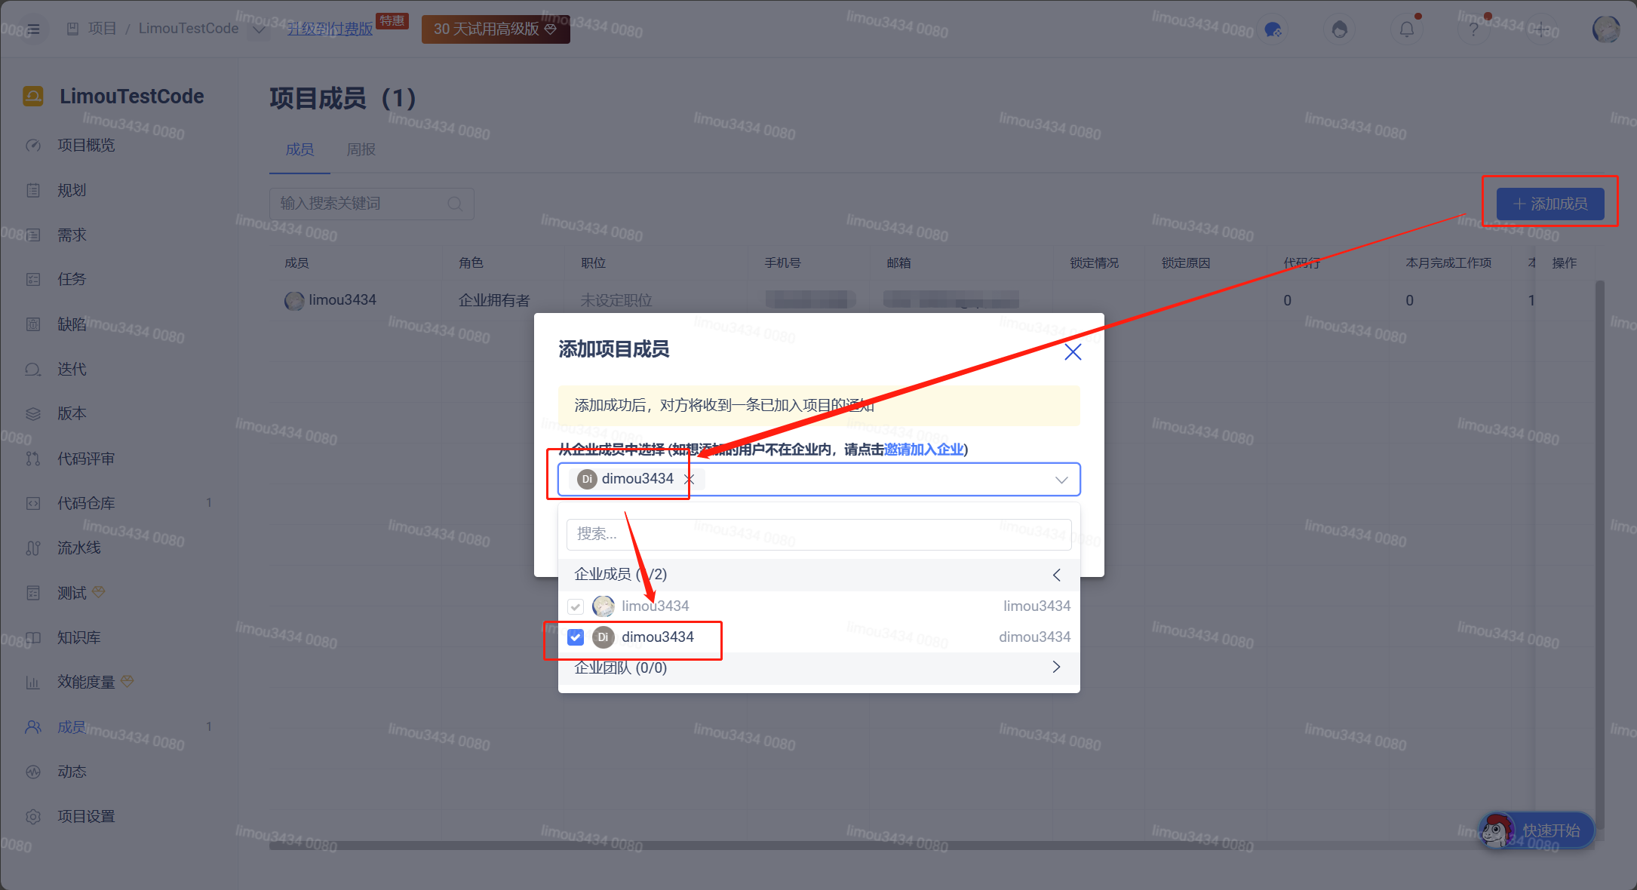This screenshot has height=890, width=1637.
Task: Open the code repository sidebar item
Action: (86, 503)
